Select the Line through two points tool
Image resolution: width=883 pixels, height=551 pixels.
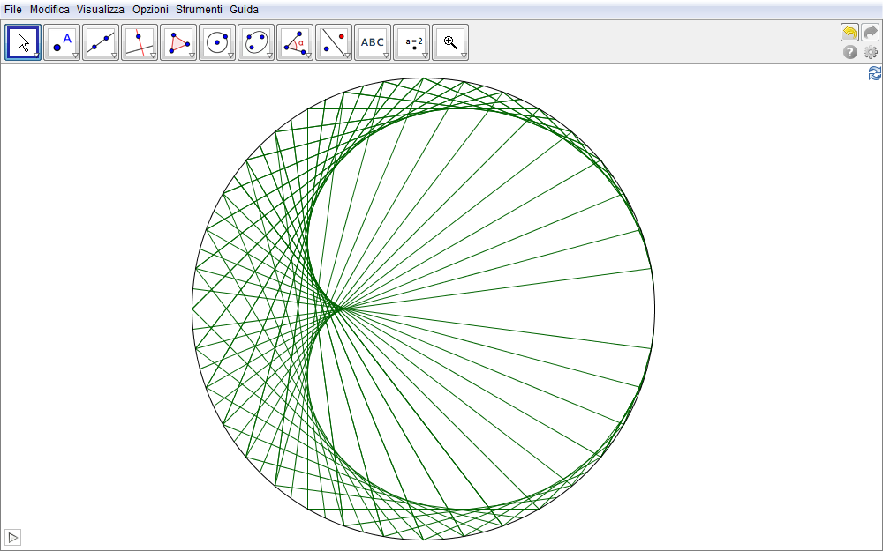click(x=101, y=42)
